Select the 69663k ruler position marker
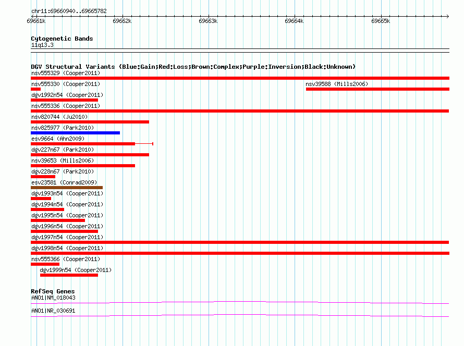The width and height of the screenshot is (464, 346). point(208,21)
